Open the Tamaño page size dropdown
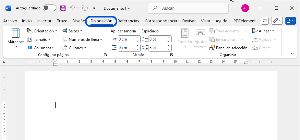The image size is (300, 140). [x=39, y=40]
